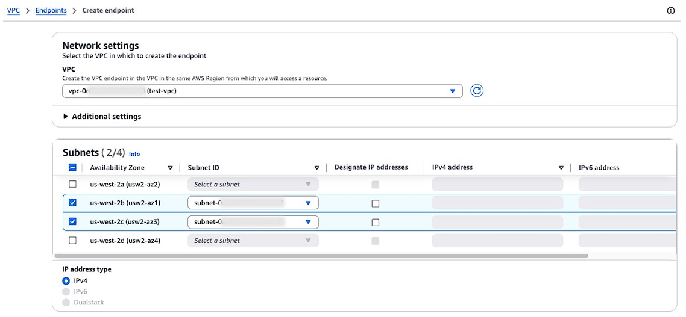Click IPv6 address field for us-west-2b
686x317 pixels.
tap(628, 203)
